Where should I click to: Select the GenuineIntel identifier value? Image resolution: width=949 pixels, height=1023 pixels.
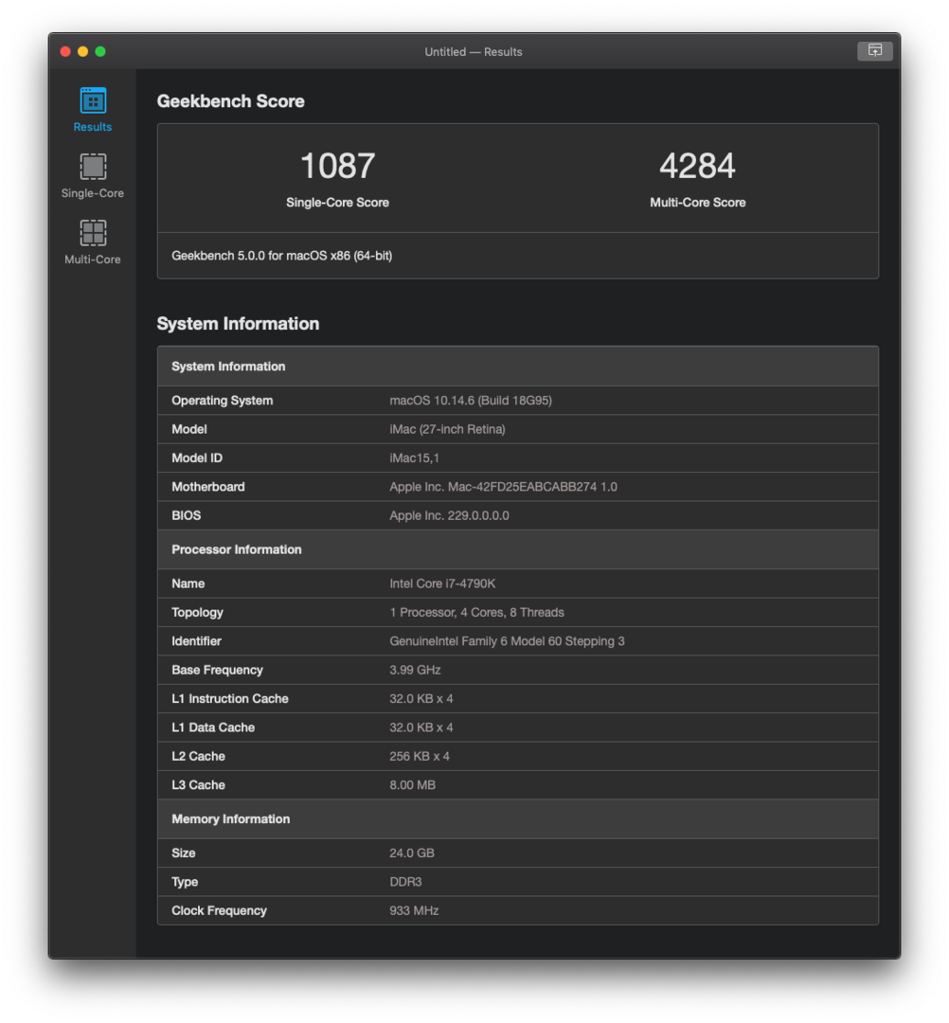click(507, 640)
